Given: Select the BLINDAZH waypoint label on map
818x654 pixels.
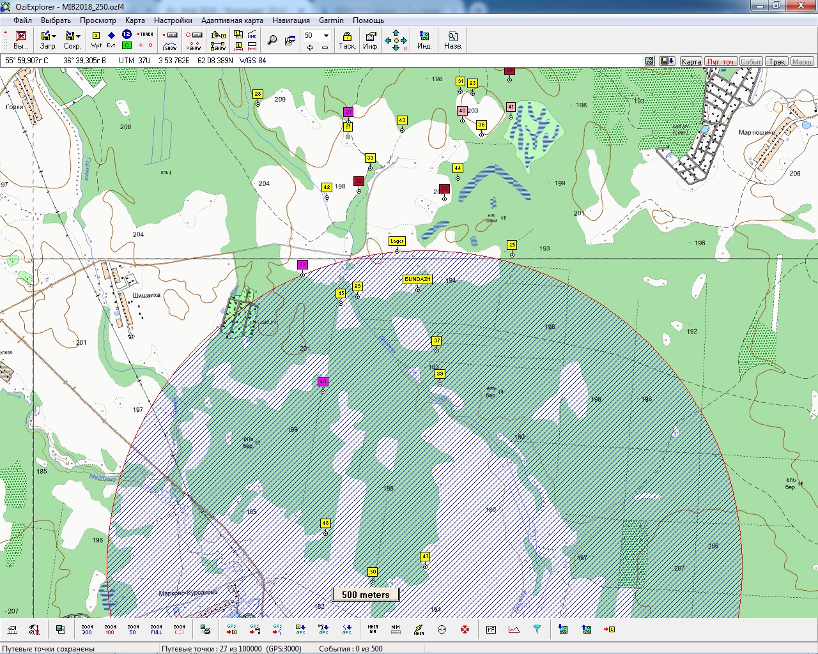Looking at the screenshot, I should coord(418,279).
